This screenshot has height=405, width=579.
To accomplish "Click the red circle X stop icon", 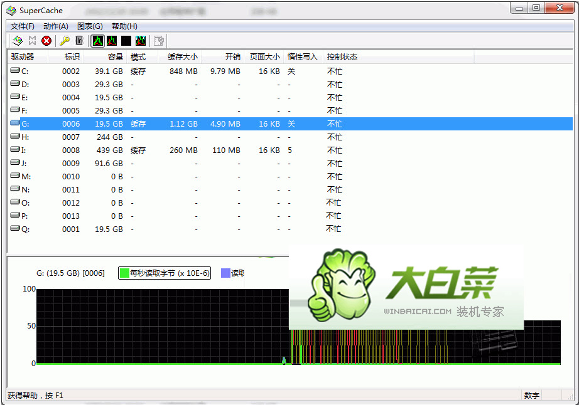I will (x=46, y=41).
